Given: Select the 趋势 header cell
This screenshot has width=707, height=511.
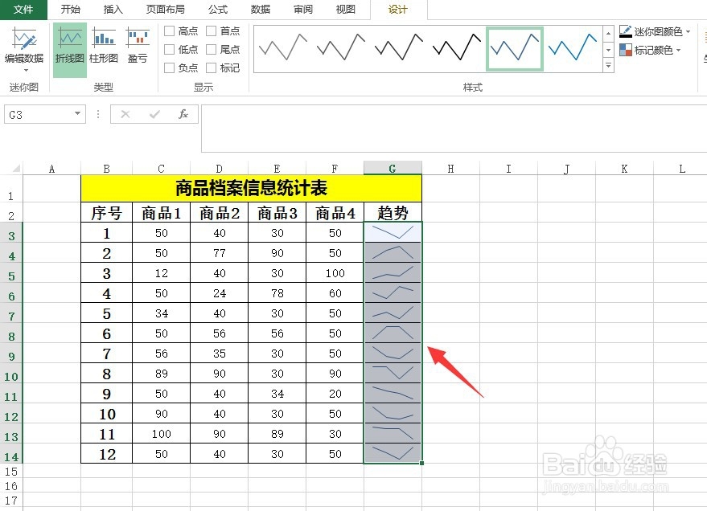Looking at the screenshot, I should point(393,212).
